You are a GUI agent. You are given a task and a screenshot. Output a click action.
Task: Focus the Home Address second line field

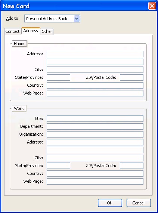[x=95, y=62]
